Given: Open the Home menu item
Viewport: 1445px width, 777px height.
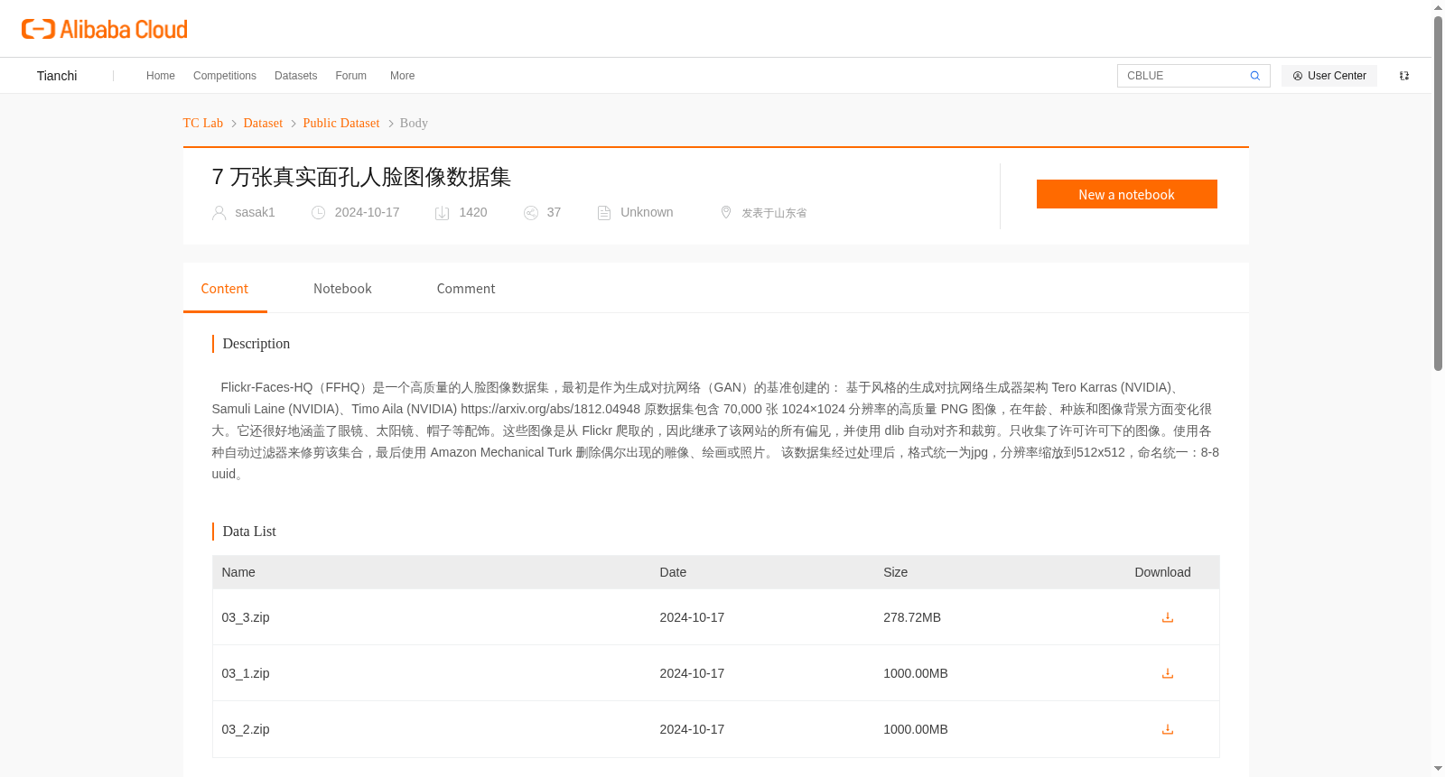Looking at the screenshot, I should coord(161,76).
